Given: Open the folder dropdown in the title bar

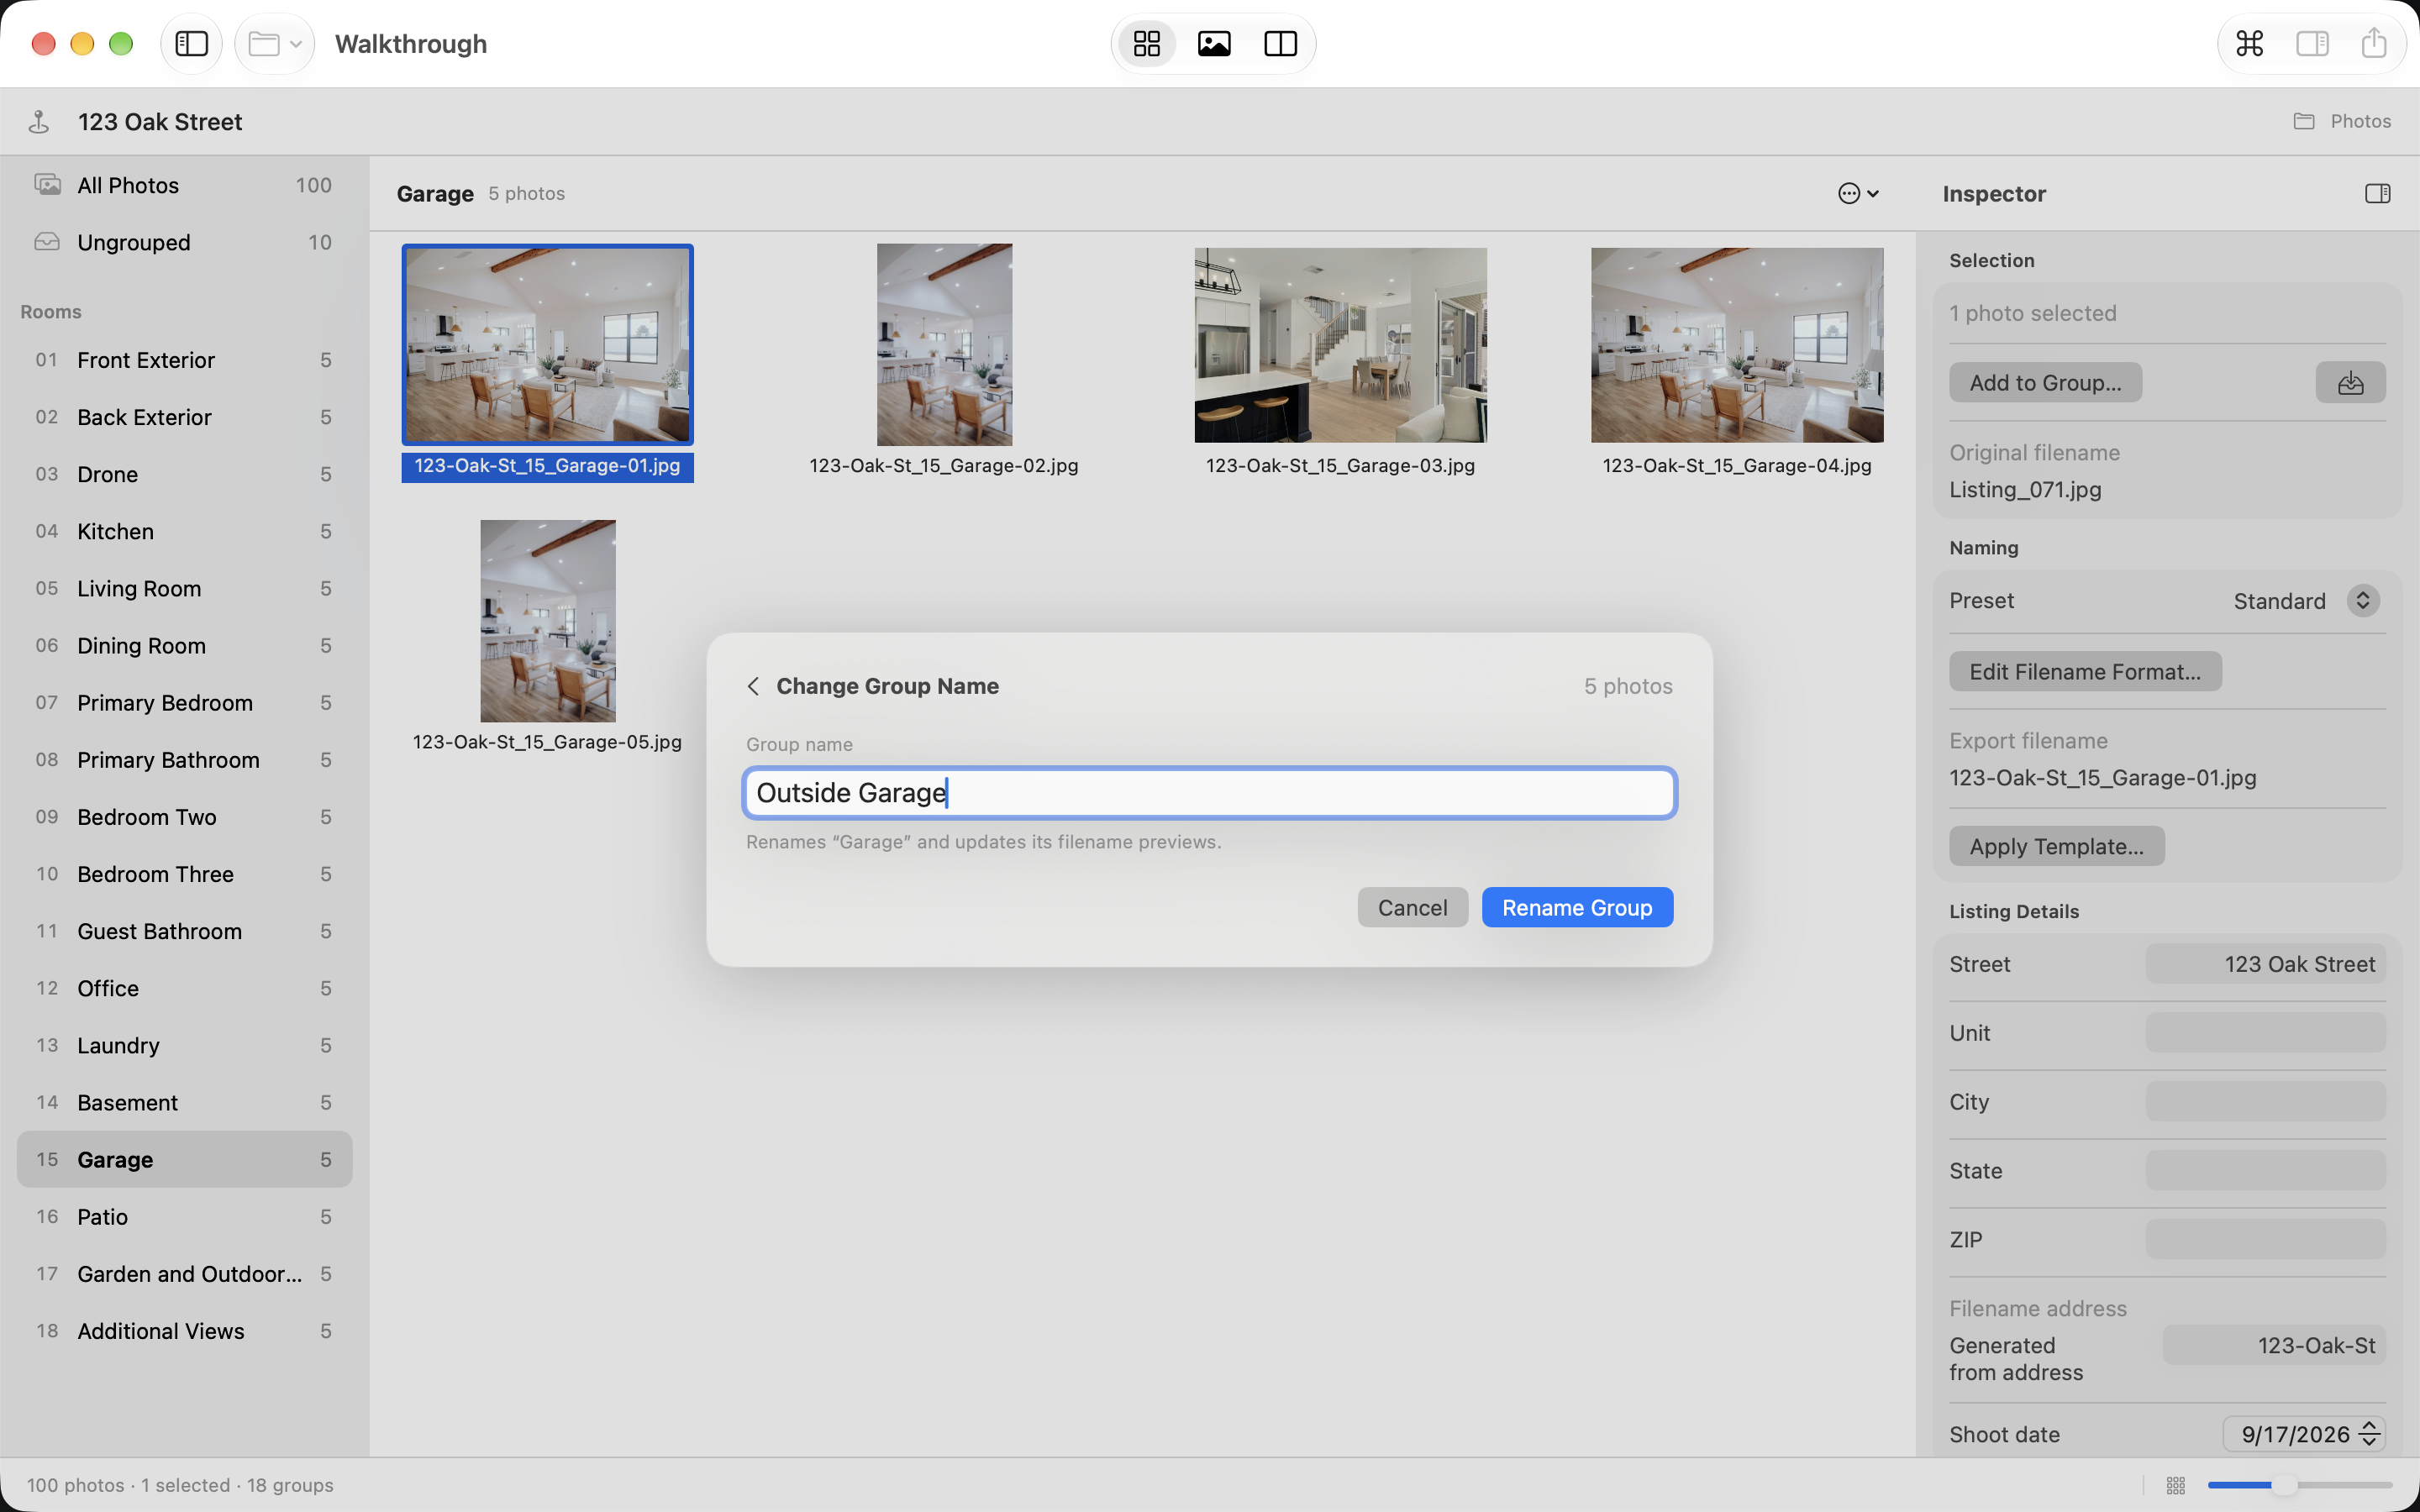Looking at the screenshot, I should click(275, 44).
